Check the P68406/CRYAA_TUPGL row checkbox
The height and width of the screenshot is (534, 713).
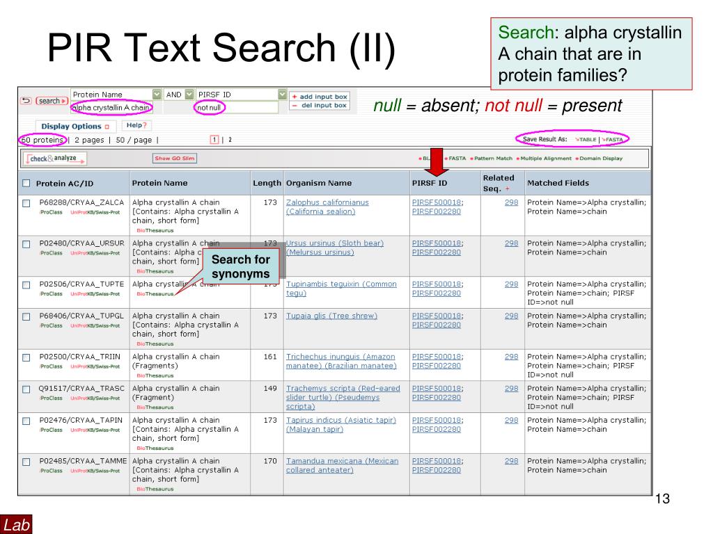(26, 316)
